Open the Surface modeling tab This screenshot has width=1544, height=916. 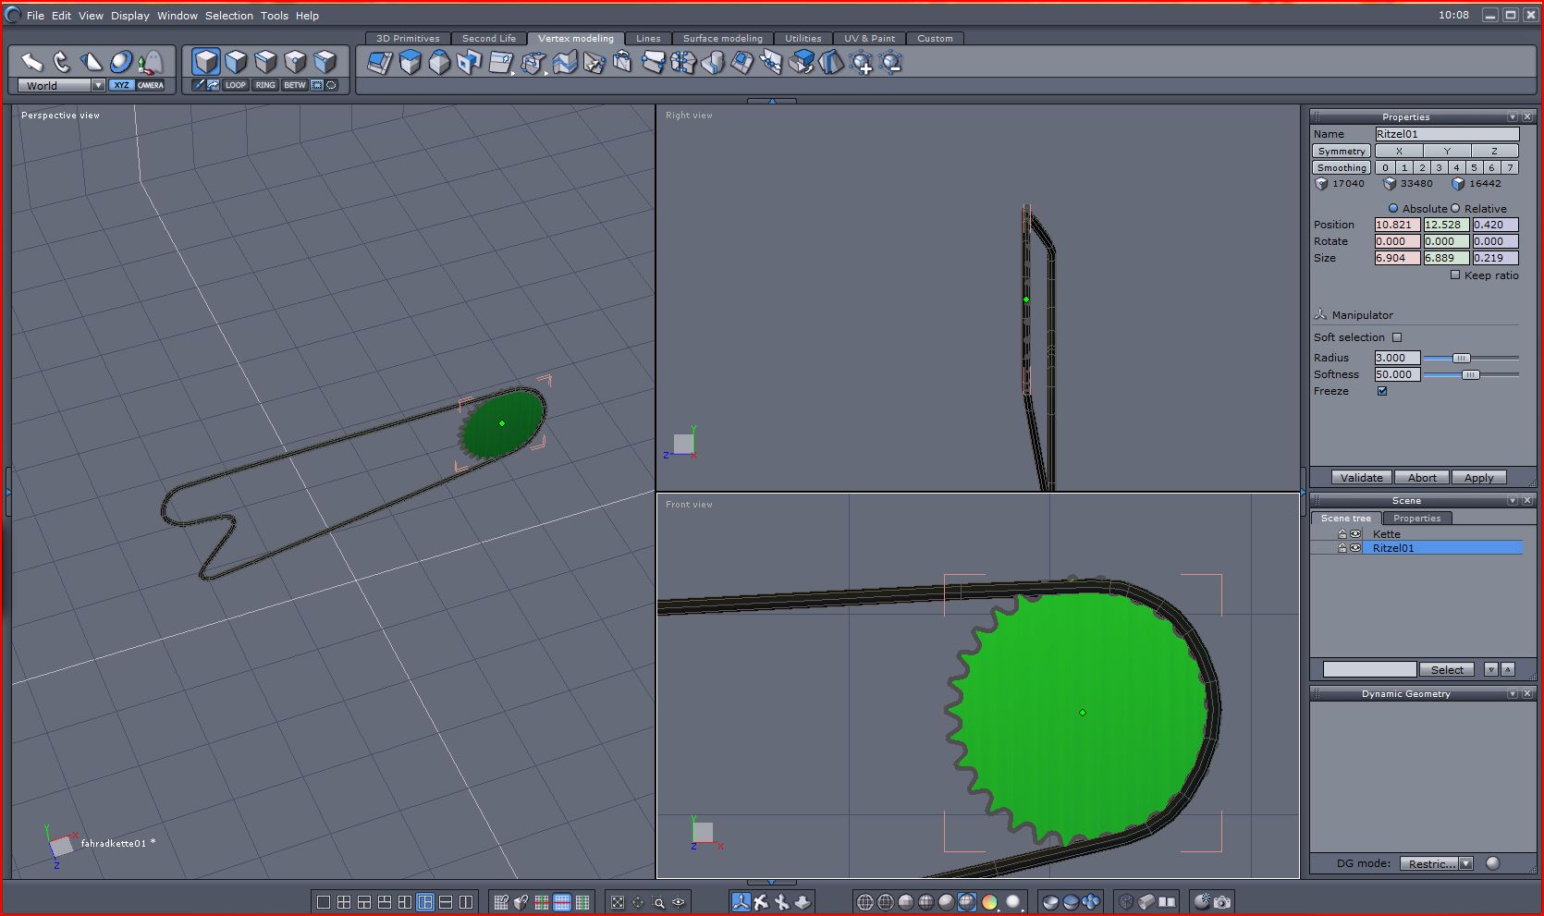(x=723, y=38)
